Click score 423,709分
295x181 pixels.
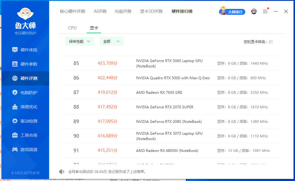108,63
